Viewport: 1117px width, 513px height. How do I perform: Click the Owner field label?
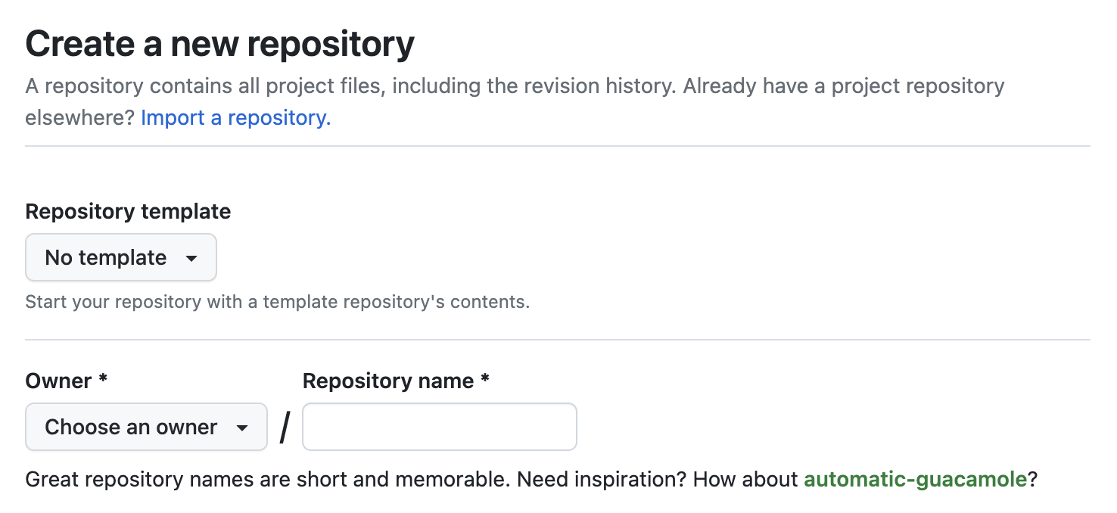click(58, 381)
